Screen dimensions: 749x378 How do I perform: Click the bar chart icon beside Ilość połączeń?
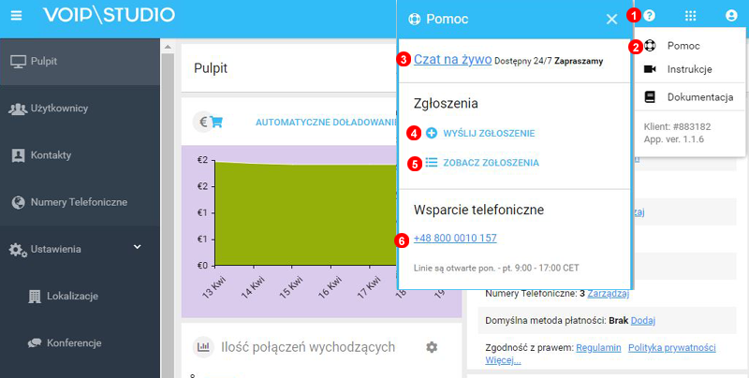[x=202, y=347]
